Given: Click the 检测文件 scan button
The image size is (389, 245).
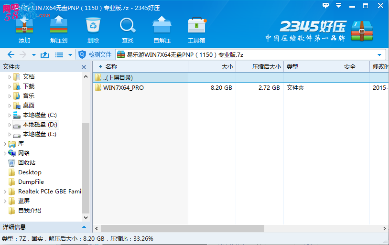Looking at the screenshot, I should coord(95,54).
